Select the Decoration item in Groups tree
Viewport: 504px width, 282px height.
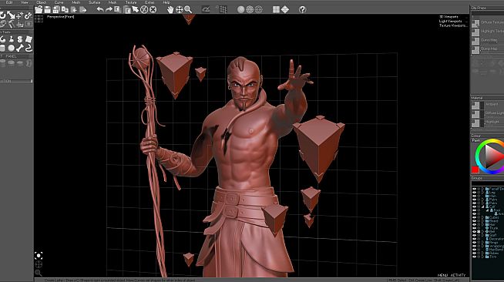(496, 239)
